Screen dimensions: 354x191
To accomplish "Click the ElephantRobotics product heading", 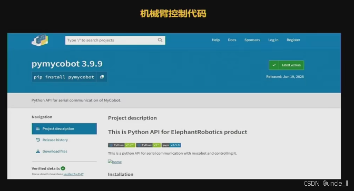I will (178, 132).
